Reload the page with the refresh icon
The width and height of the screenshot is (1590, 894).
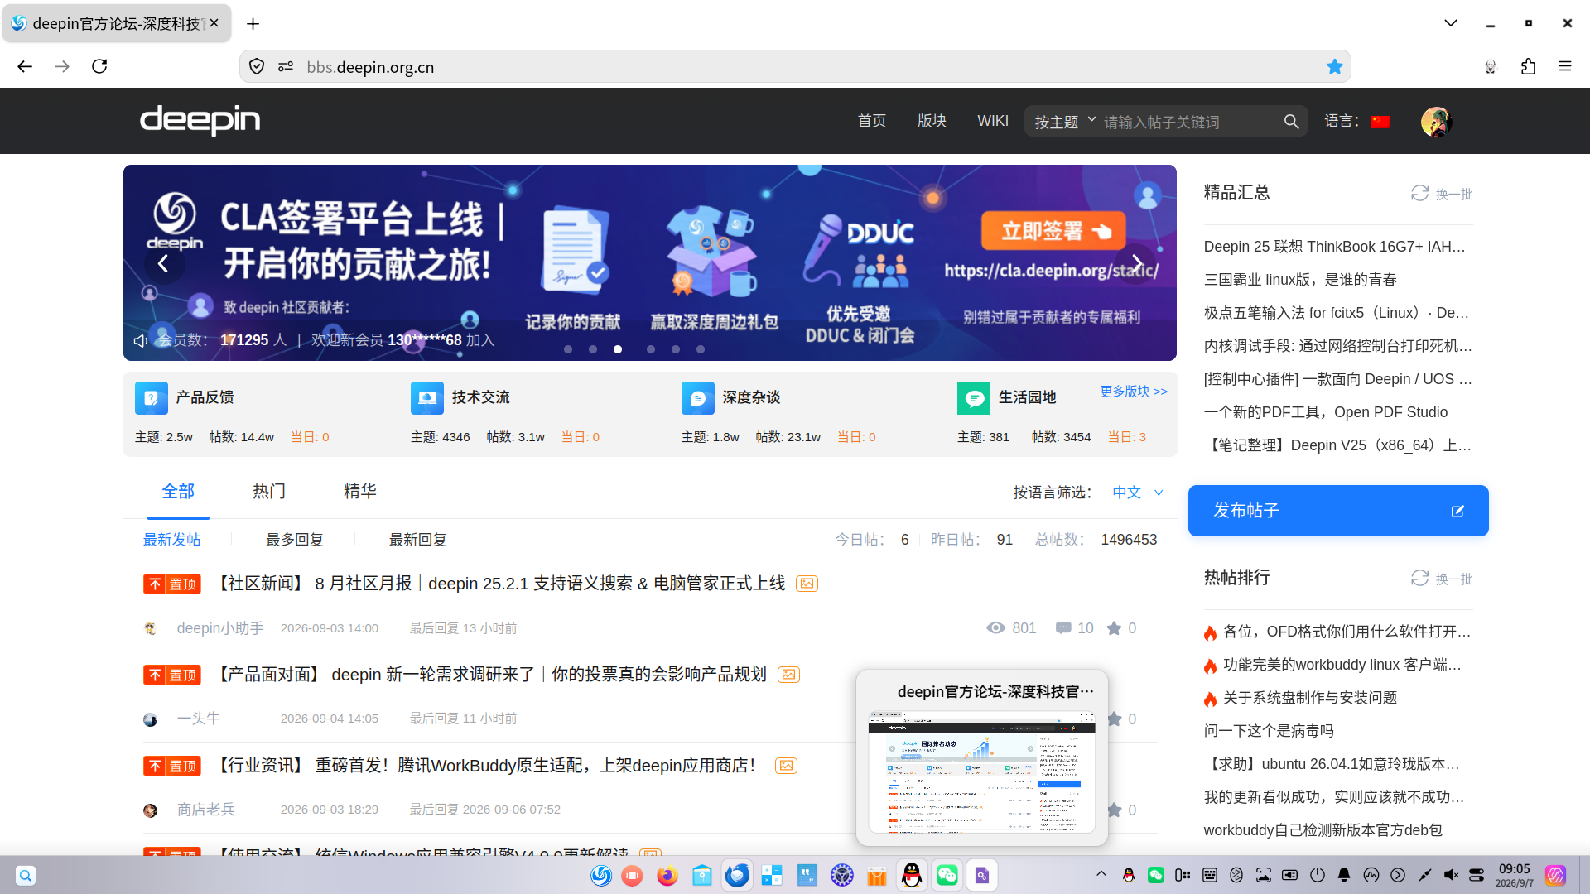point(99,66)
